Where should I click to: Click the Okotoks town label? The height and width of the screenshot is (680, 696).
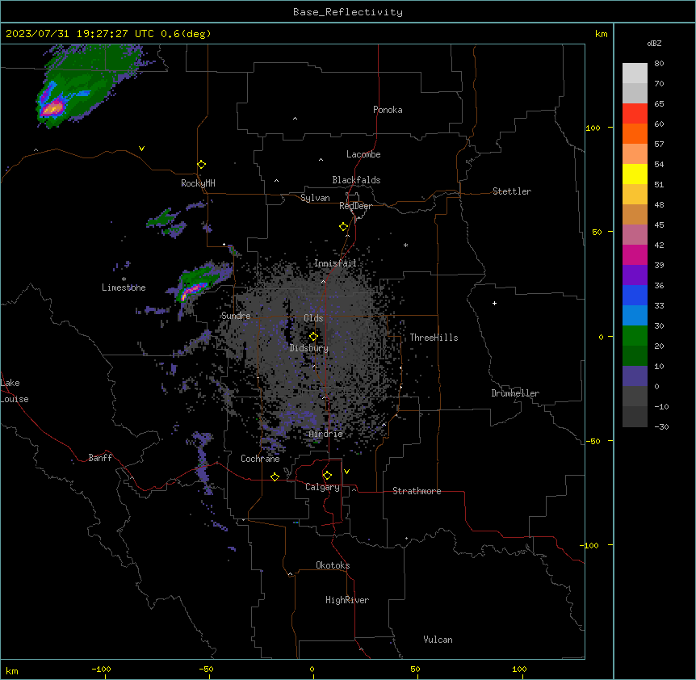pos(333,565)
